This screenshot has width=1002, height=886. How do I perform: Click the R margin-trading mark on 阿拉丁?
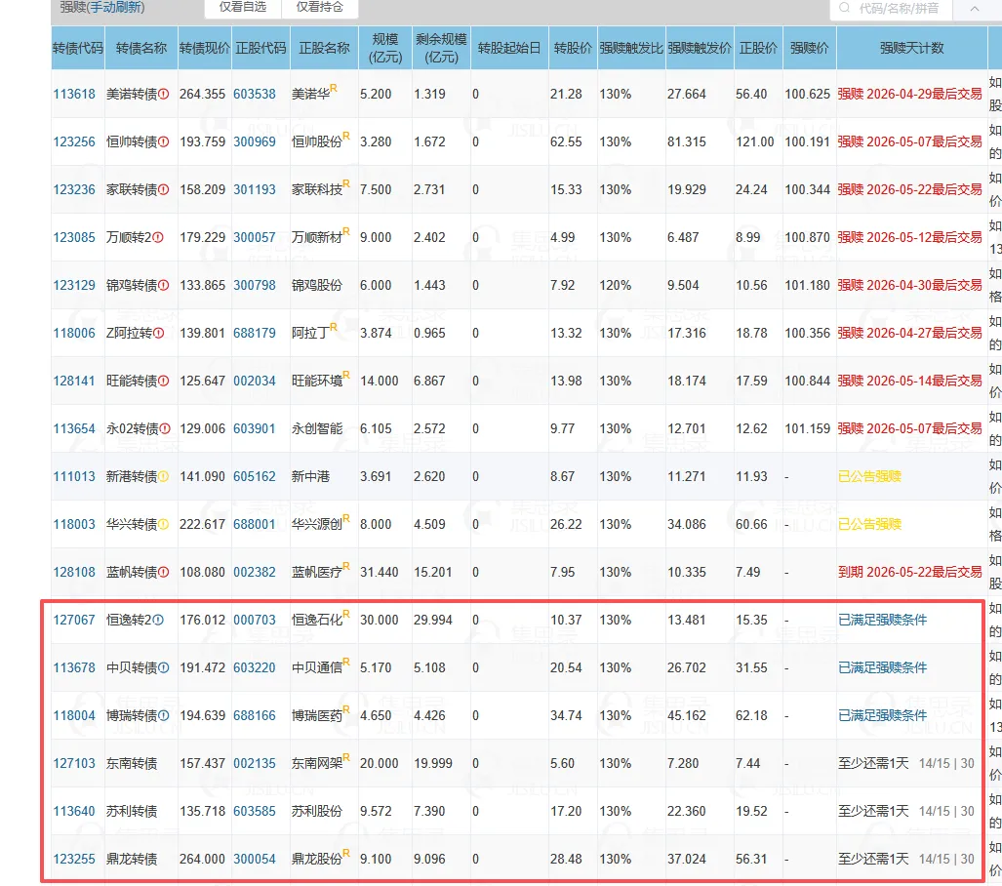(x=334, y=327)
